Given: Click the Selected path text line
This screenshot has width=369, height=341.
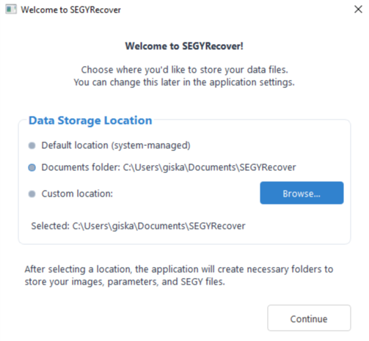Looking at the screenshot, I should [138, 226].
